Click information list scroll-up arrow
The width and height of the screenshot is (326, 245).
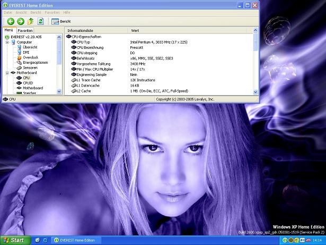(x=255, y=31)
